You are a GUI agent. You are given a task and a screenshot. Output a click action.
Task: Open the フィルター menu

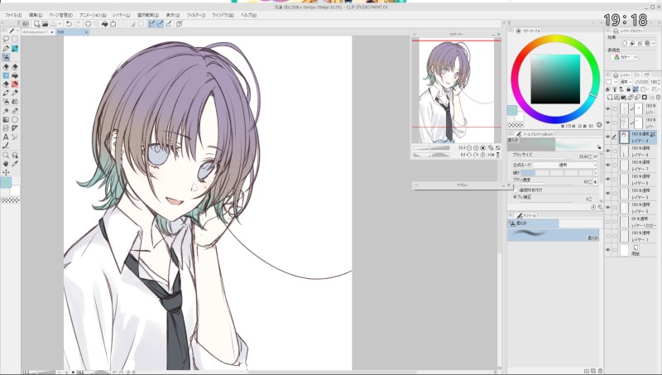tap(196, 15)
